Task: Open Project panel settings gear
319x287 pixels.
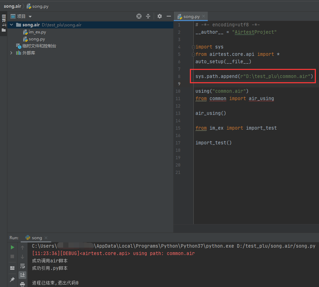Action: [x=160, y=16]
